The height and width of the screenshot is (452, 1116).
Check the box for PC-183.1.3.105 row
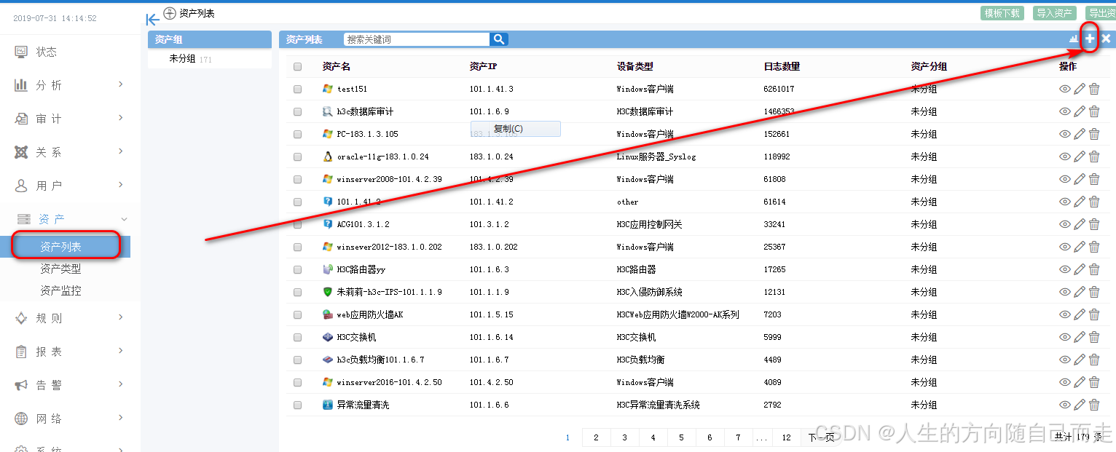pos(297,135)
